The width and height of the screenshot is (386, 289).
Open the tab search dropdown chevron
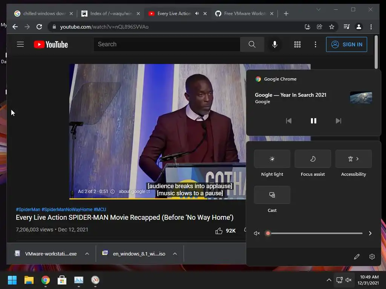pyautogui.click(x=318, y=9)
